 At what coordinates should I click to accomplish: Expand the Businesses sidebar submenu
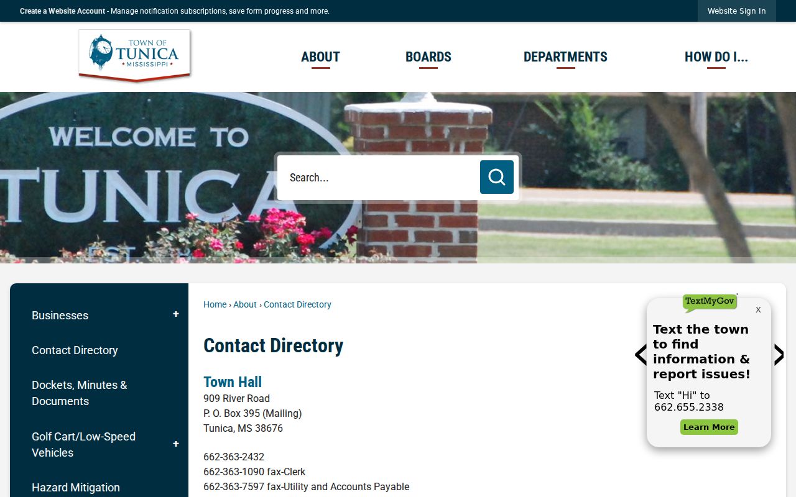click(x=176, y=314)
